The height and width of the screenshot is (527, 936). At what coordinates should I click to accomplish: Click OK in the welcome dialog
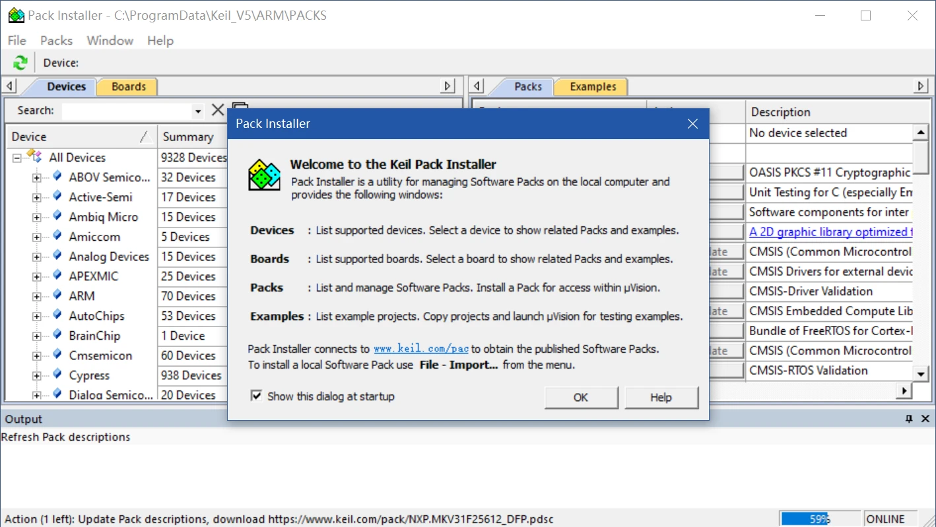pos(581,397)
